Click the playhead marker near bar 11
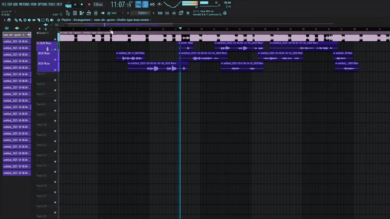This screenshot has height=219, width=390. pyautogui.click(x=180, y=29)
